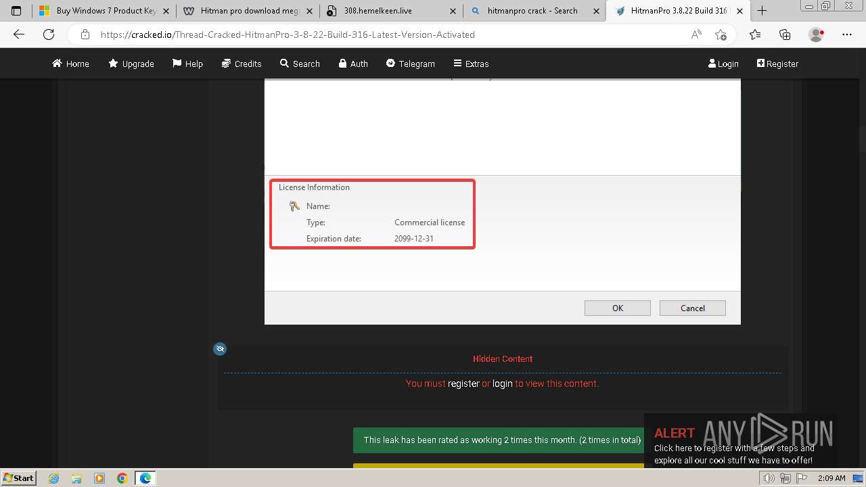
Task: Close the hitmanpro crack Search tab
Action: click(598, 11)
